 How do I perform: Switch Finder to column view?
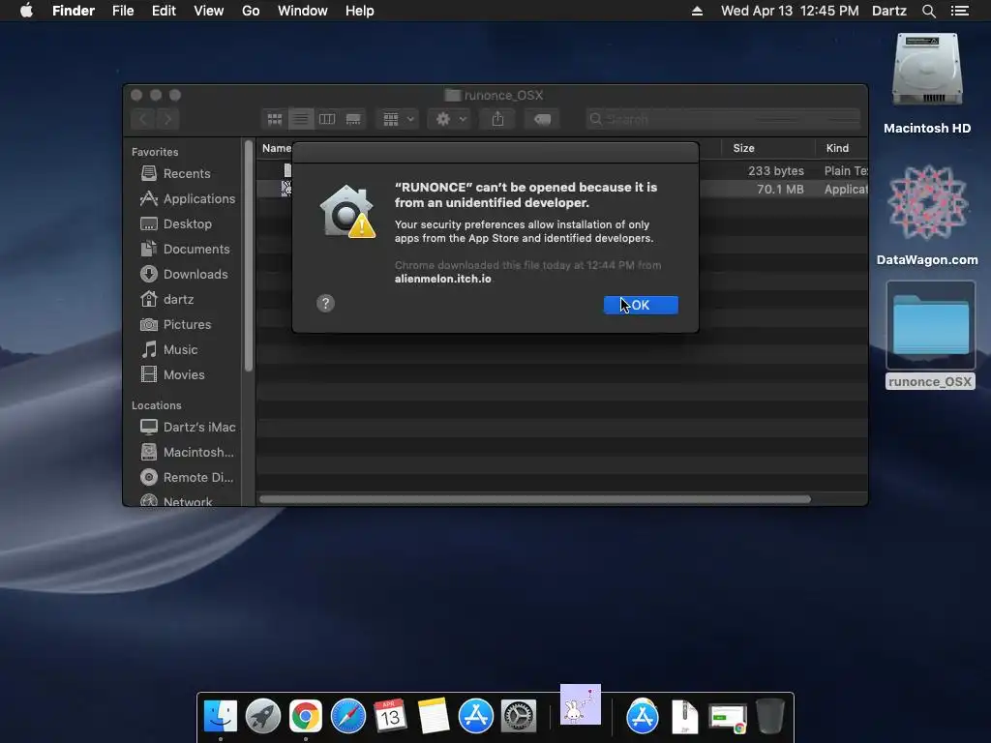pyautogui.click(x=327, y=119)
